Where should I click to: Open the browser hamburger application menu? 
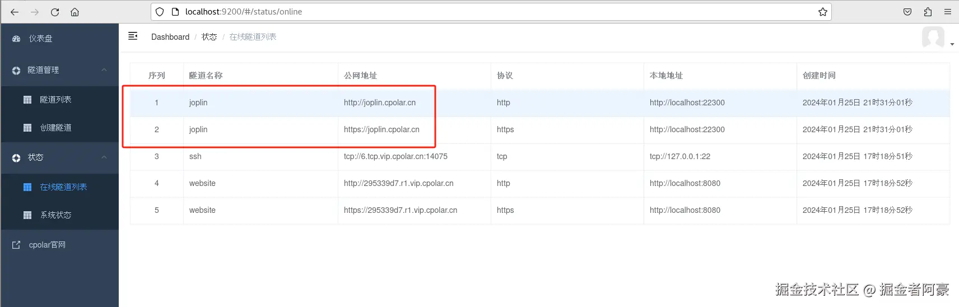pyautogui.click(x=948, y=12)
